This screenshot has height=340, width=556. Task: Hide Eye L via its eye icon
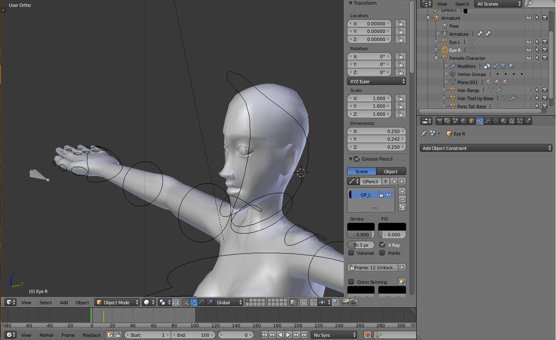[529, 42]
